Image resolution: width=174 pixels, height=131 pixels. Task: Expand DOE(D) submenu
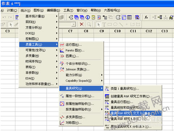(x=39, y=33)
